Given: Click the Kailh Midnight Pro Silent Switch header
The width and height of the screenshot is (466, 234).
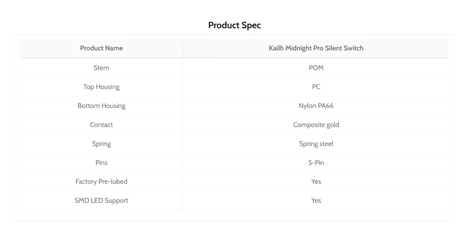Looking at the screenshot, I should (316, 48).
